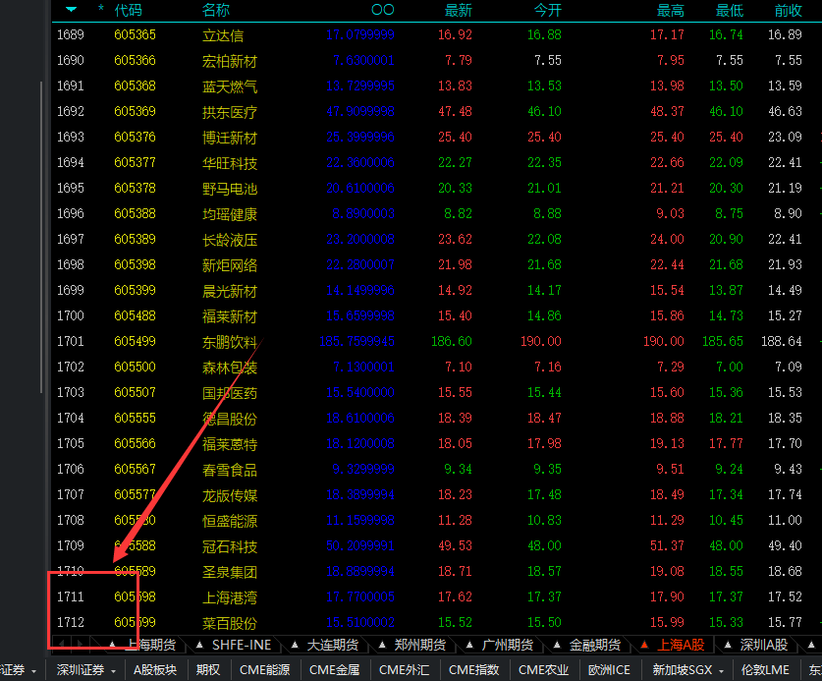Sort by the 最新 column header
Screen dimensions: 822x681
(459, 10)
